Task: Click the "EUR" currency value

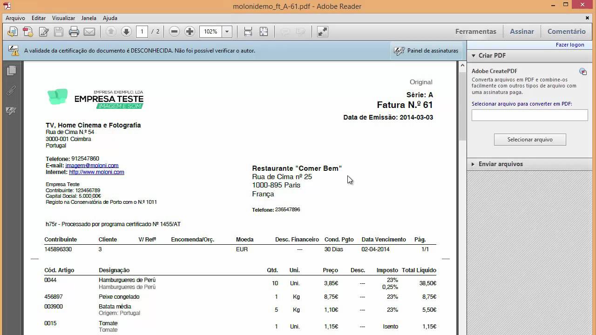Action: (x=242, y=249)
